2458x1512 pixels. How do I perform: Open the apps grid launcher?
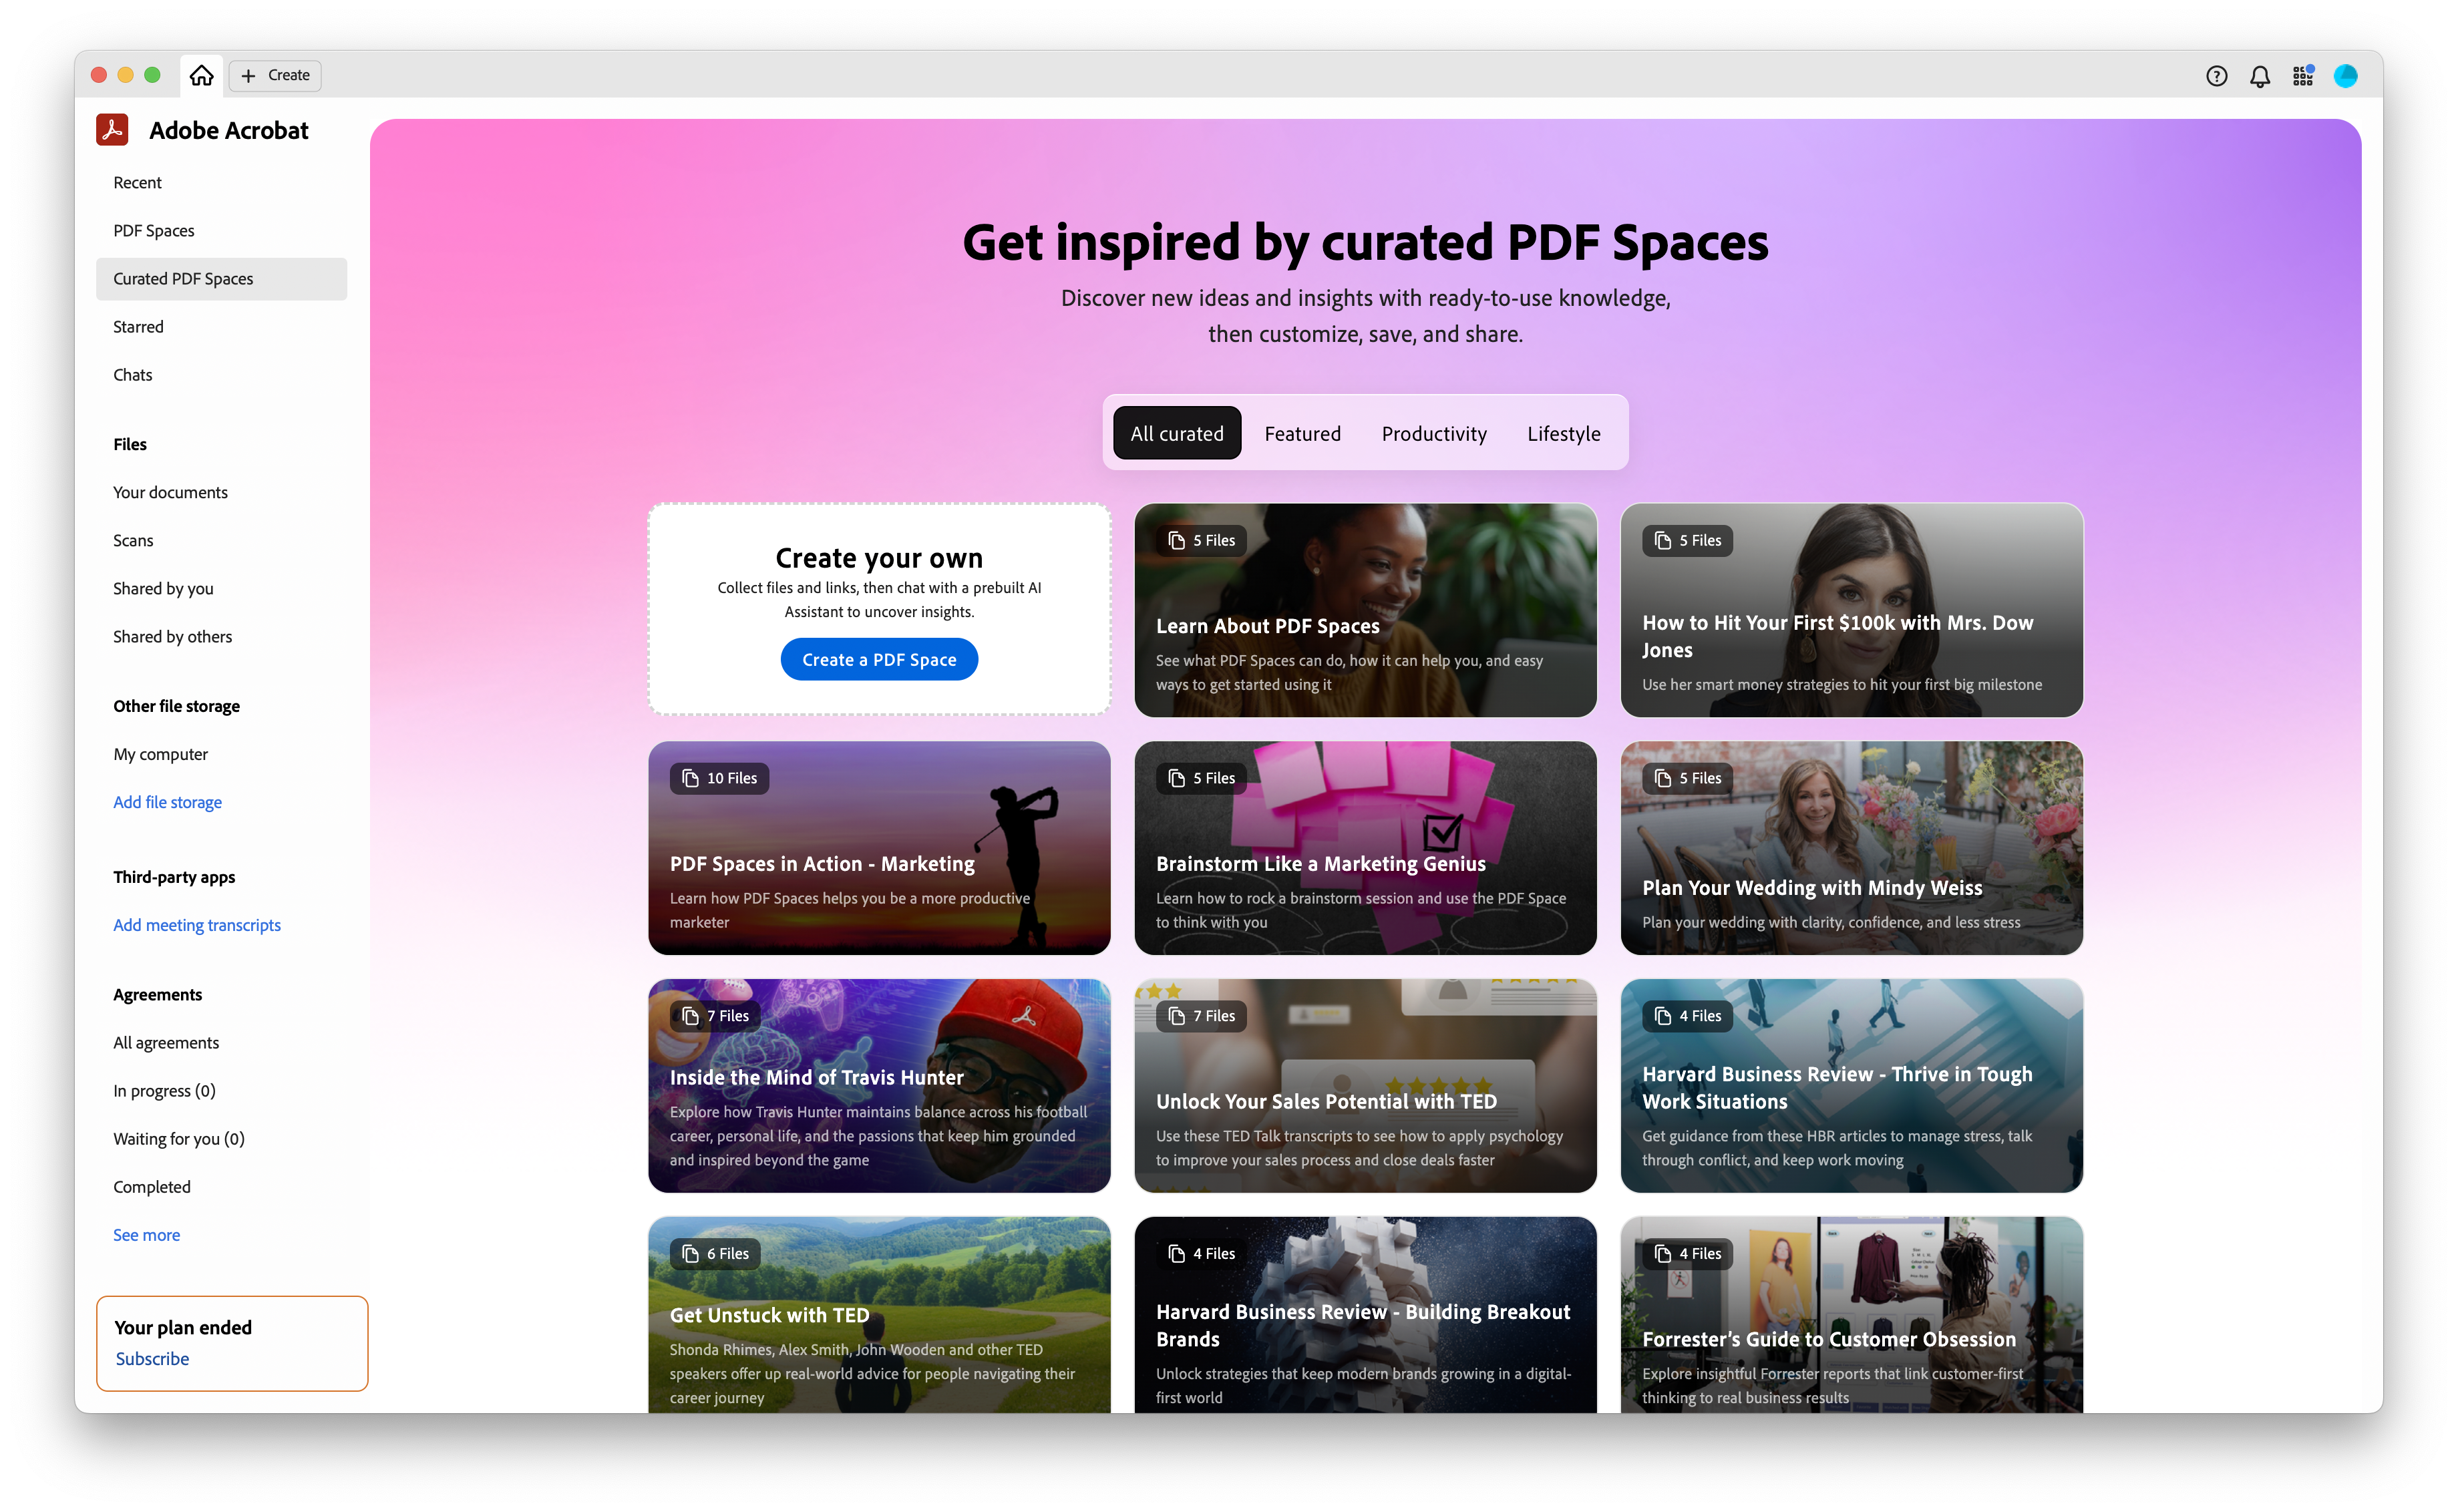coord(2303,76)
